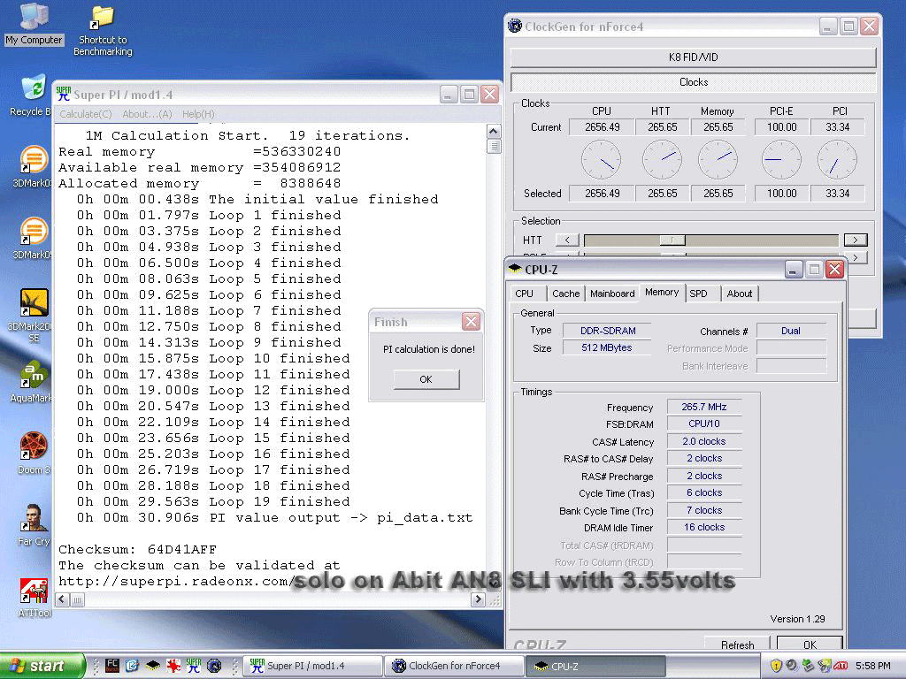Switch to the SPD tab in CPU-Z
906x679 pixels.
699,294
